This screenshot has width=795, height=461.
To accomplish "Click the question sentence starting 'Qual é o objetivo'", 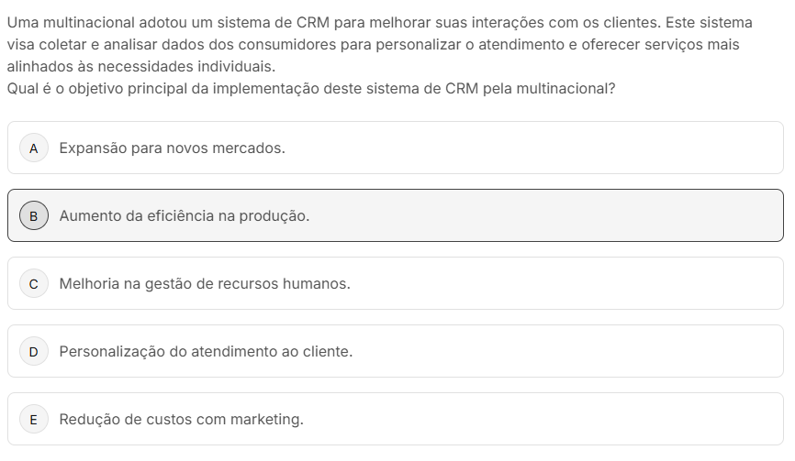I will [x=311, y=89].
